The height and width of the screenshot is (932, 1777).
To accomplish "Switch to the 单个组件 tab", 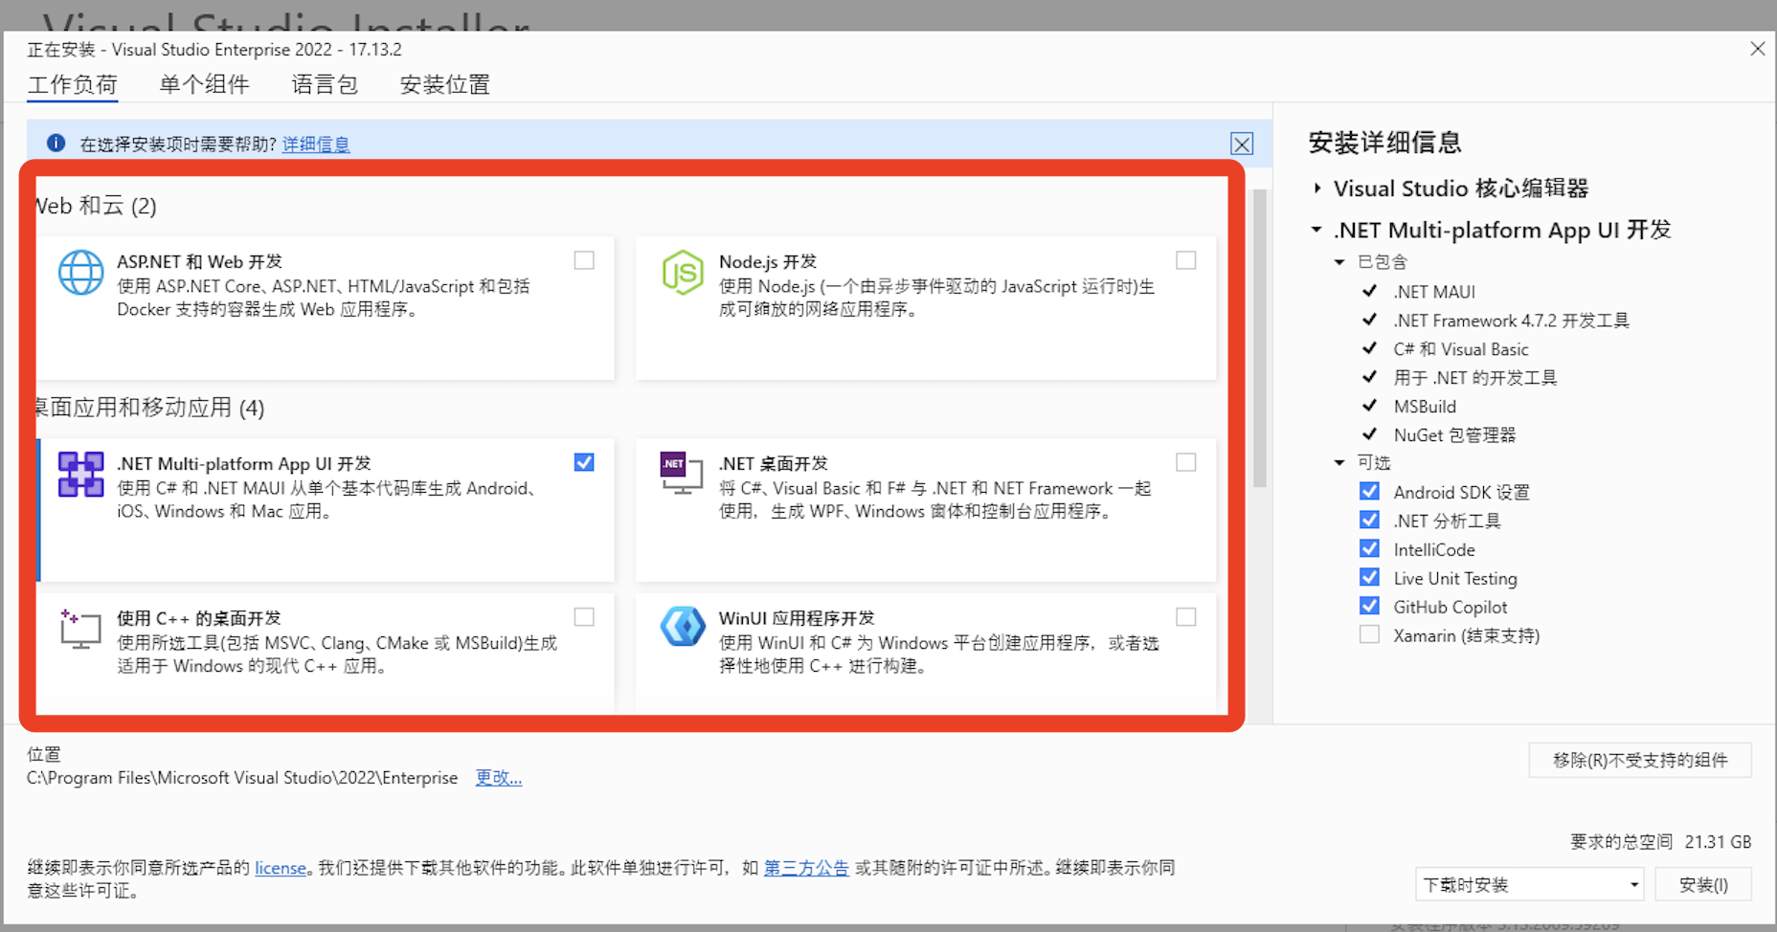I will (204, 84).
